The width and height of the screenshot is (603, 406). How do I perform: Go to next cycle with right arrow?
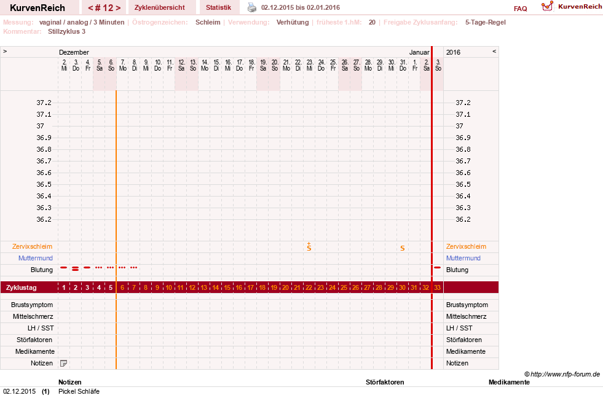(x=118, y=8)
